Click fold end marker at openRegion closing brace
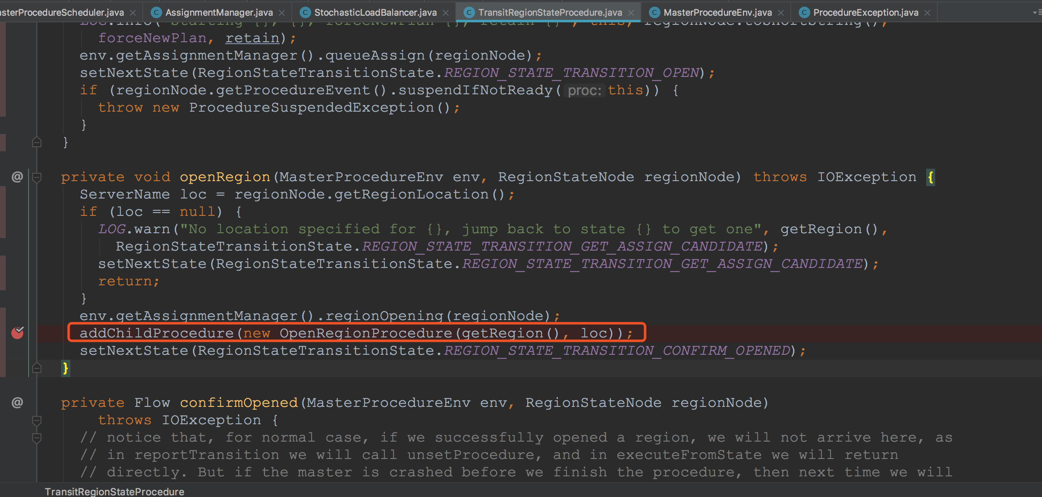1042x497 pixels. click(37, 368)
